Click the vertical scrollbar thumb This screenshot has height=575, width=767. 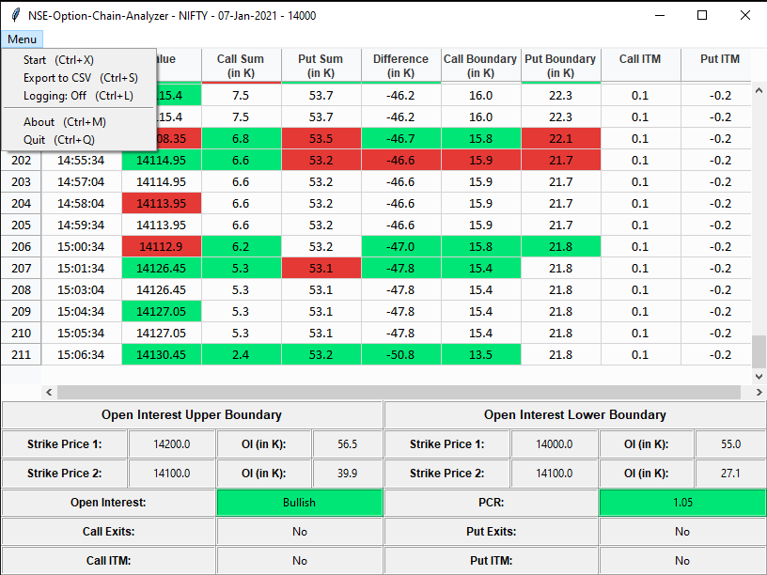pyautogui.click(x=759, y=351)
